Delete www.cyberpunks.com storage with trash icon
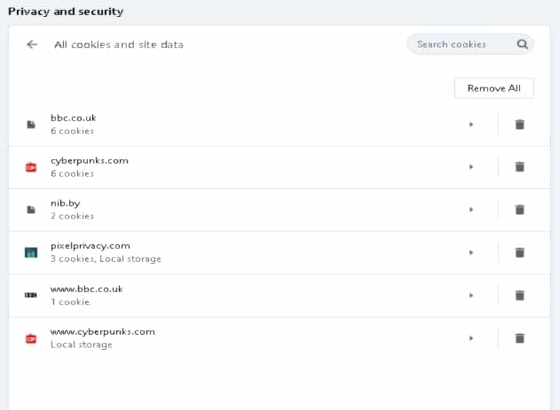Screen dimensions: 560x410 coord(520,338)
